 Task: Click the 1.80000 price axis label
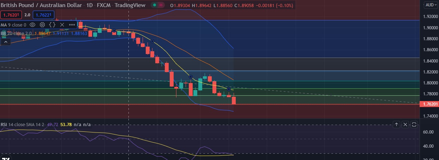pyautogui.click(x=430, y=83)
